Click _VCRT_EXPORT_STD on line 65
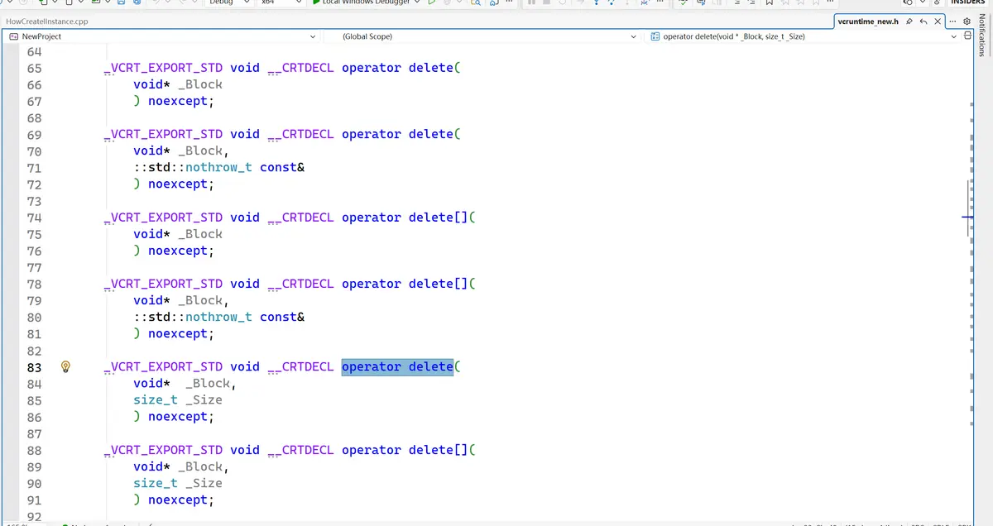993x526 pixels. [163, 68]
